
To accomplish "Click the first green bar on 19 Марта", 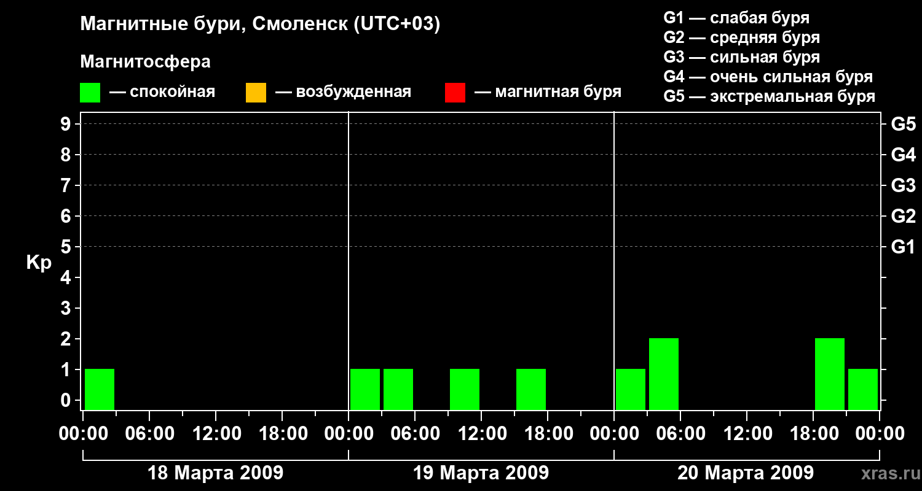I will pyautogui.click(x=365, y=389).
